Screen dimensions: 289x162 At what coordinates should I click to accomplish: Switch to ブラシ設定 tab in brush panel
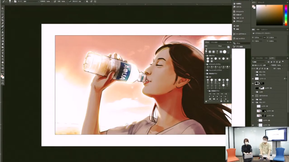[214, 42]
